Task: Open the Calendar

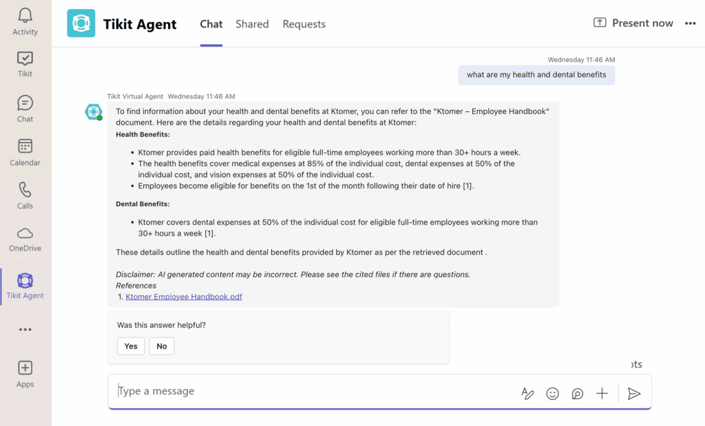Action: (25, 151)
